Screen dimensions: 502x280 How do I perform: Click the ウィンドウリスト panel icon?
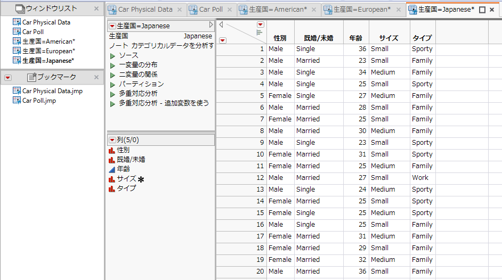[20, 9]
